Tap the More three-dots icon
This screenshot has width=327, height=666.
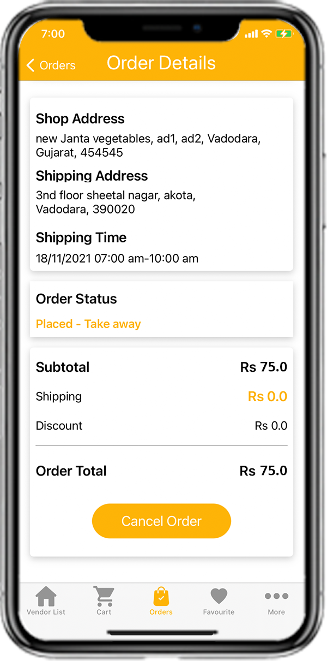[276, 596]
